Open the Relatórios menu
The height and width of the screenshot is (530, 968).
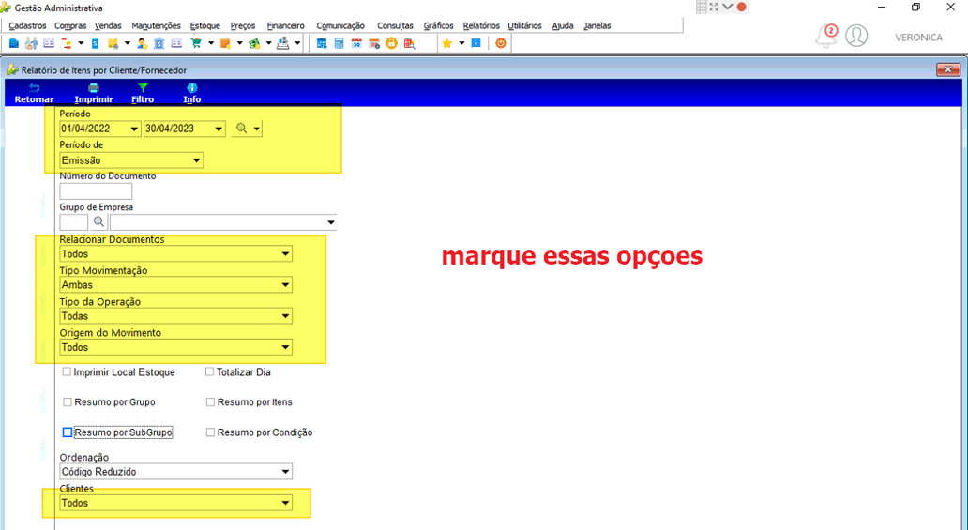point(481,25)
